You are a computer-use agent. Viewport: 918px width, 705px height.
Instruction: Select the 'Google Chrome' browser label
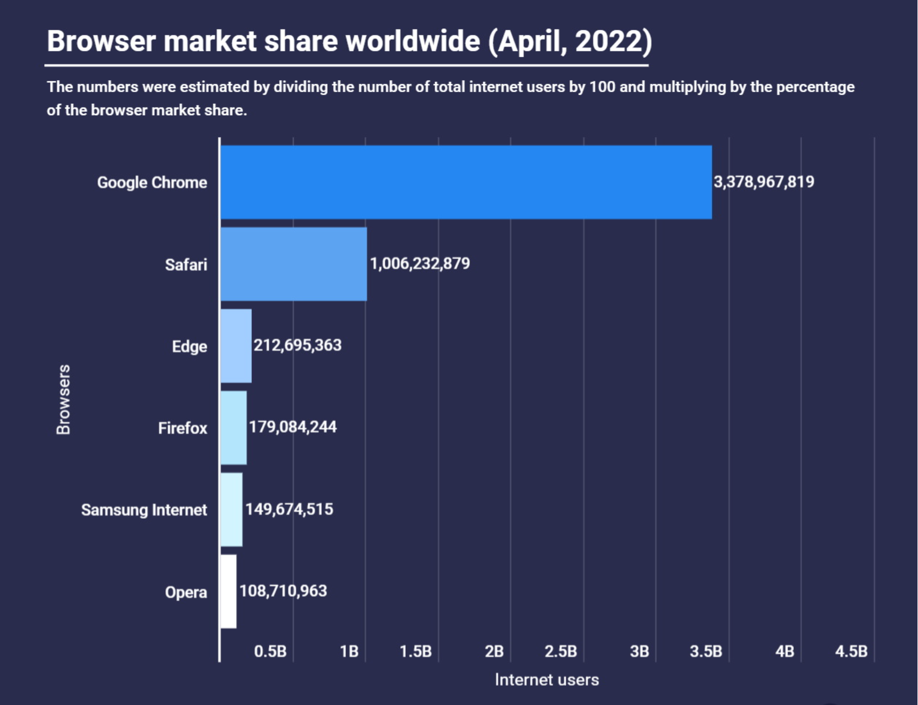(152, 183)
